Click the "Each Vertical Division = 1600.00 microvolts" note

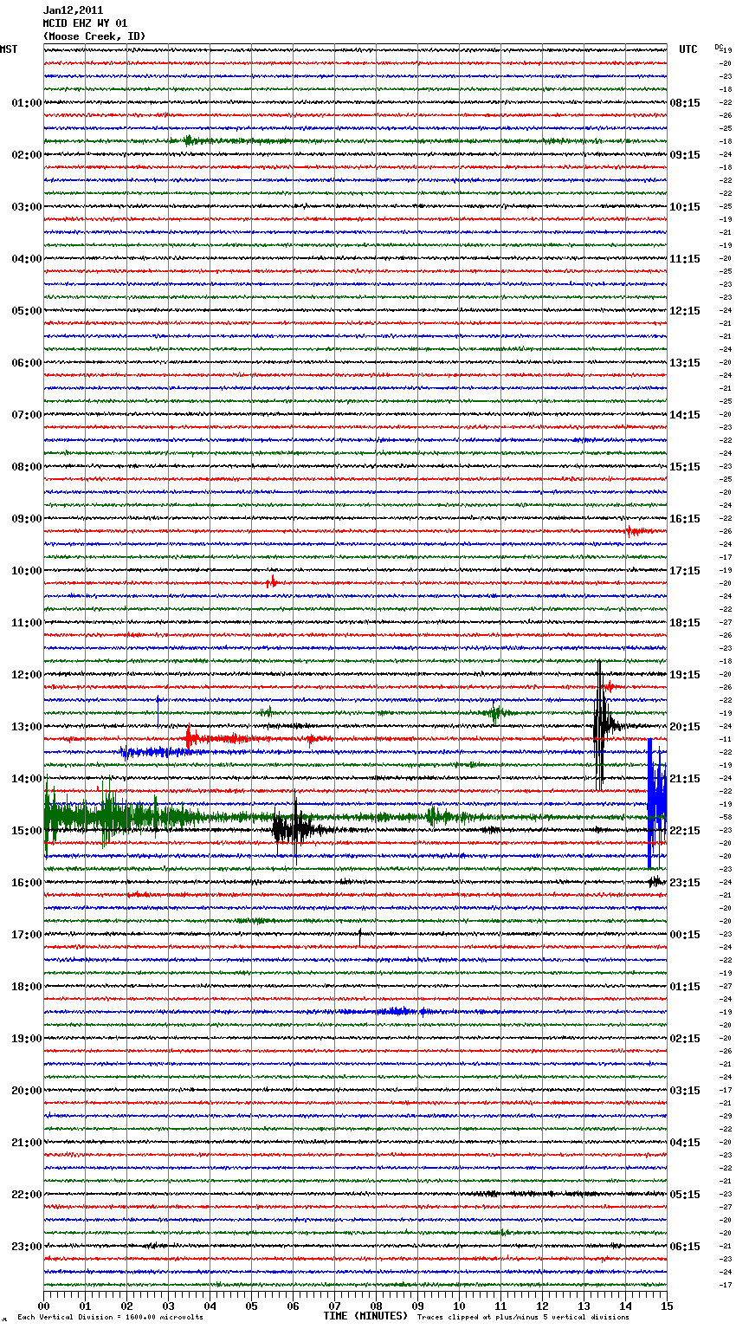coord(110,1318)
